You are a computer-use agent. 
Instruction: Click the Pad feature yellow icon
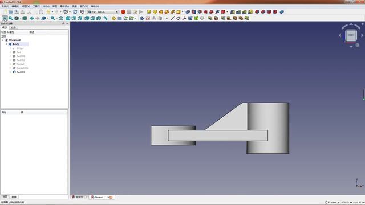149,12
